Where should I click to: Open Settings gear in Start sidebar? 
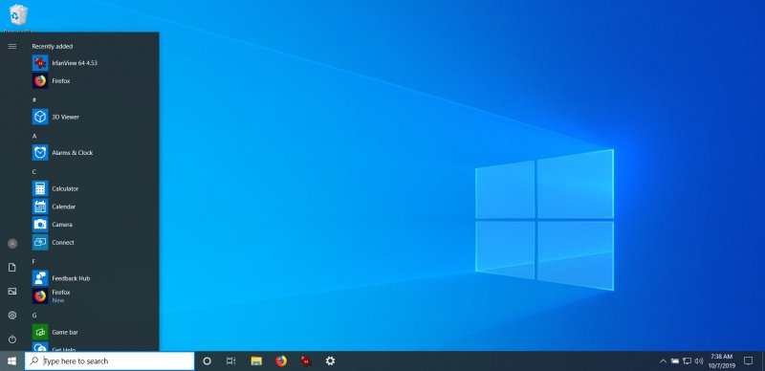pyautogui.click(x=12, y=316)
